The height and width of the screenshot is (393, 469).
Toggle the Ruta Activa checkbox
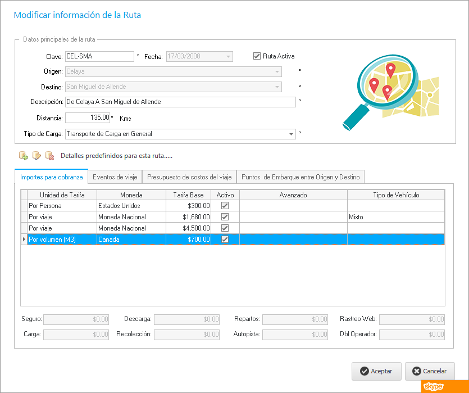tap(257, 56)
